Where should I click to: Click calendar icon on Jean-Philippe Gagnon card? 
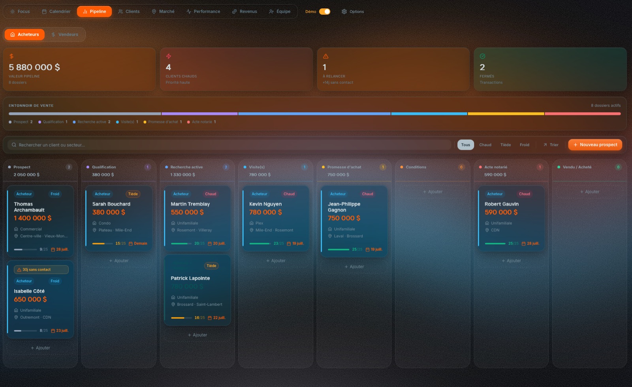coord(367,249)
